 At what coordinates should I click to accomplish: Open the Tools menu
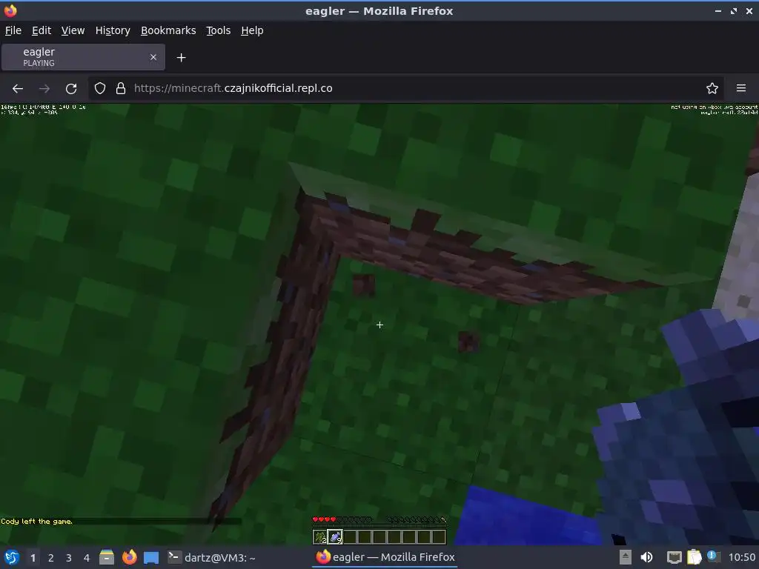(219, 30)
